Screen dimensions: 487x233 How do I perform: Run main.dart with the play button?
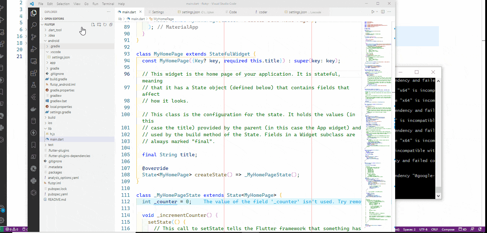point(373,11)
